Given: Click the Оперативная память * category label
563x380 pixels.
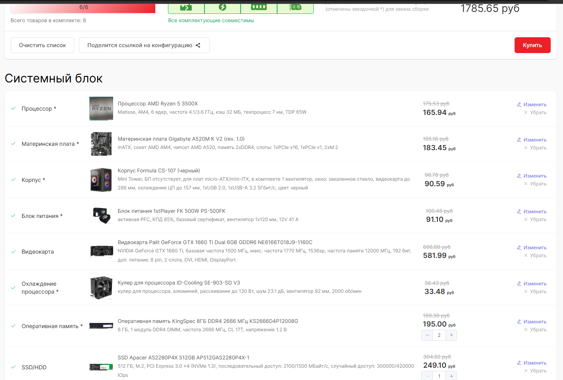Looking at the screenshot, I should click(x=52, y=326).
